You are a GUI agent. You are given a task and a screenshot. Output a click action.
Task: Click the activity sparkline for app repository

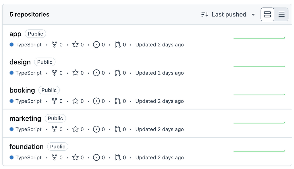click(259, 38)
